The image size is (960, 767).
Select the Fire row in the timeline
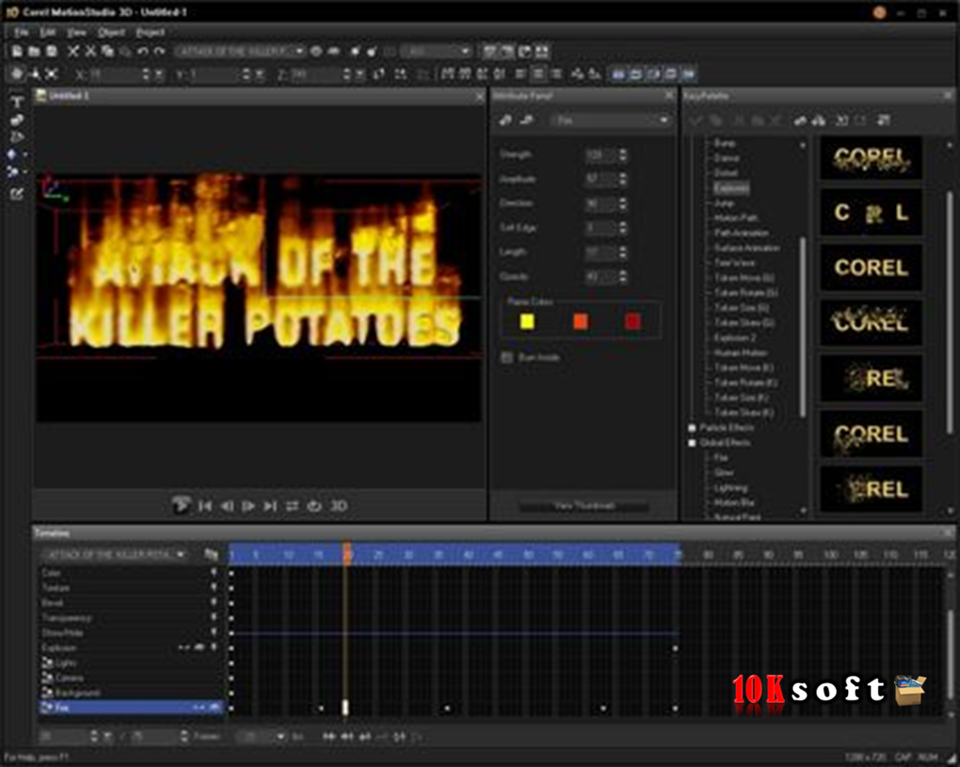131,708
